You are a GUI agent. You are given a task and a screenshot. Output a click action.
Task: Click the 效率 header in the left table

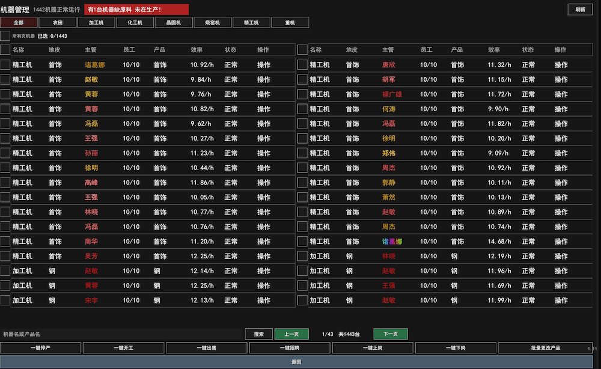click(197, 50)
